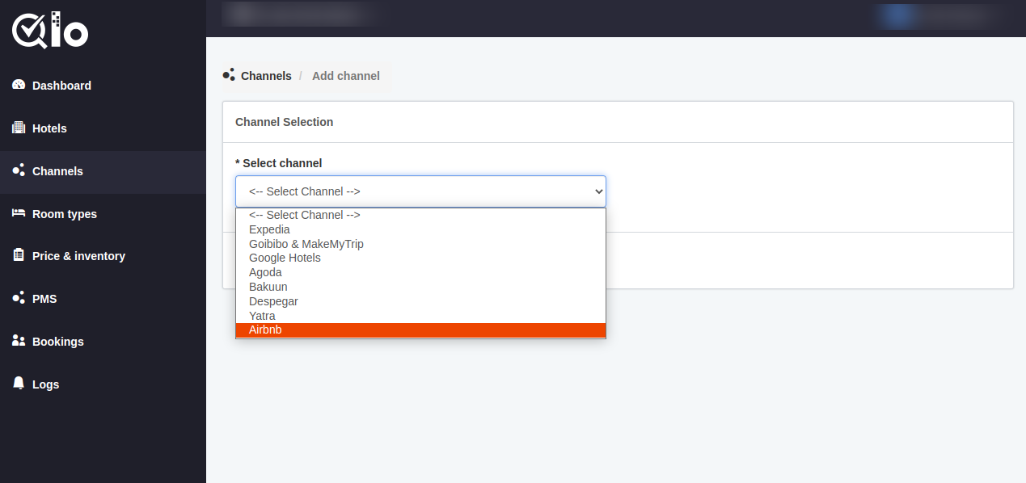The width and height of the screenshot is (1026, 483).
Task: Click the PMS icon in the sidebar
Action: click(19, 298)
